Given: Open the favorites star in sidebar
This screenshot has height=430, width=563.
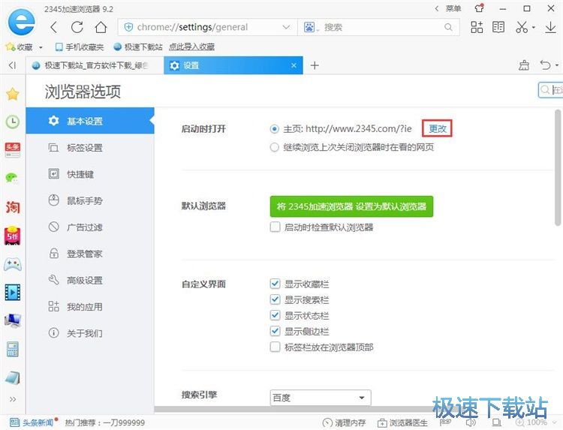Looking at the screenshot, I should pyautogui.click(x=13, y=95).
